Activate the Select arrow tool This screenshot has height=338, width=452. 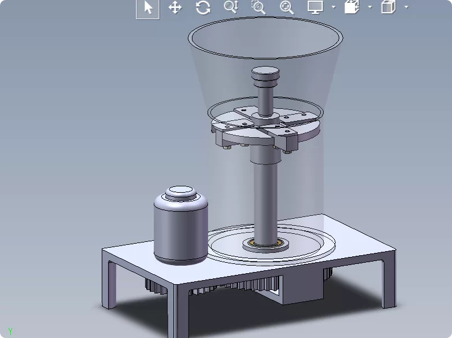pyautogui.click(x=148, y=8)
